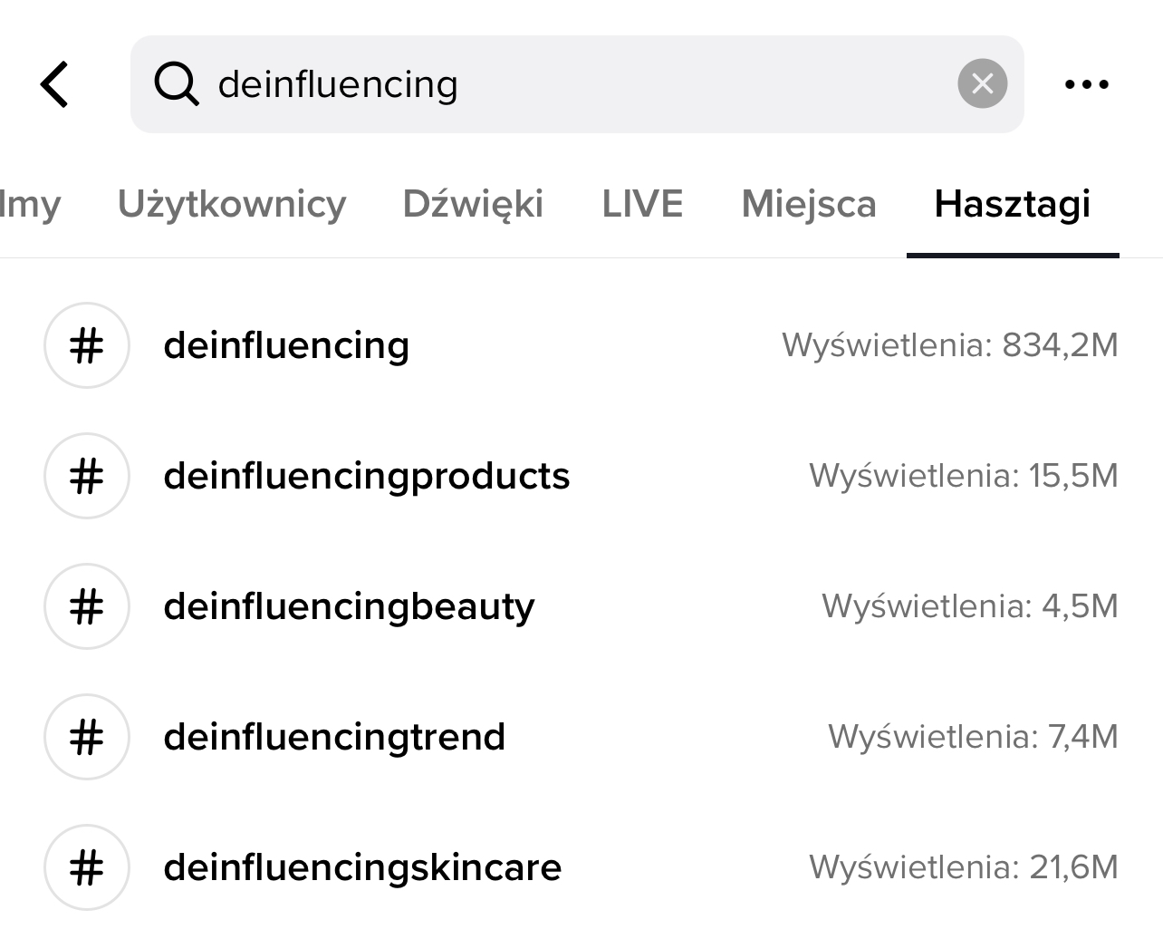The image size is (1163, 939).
Task: Click hash icon beside deinfluencingtrend
Action: 87,737
